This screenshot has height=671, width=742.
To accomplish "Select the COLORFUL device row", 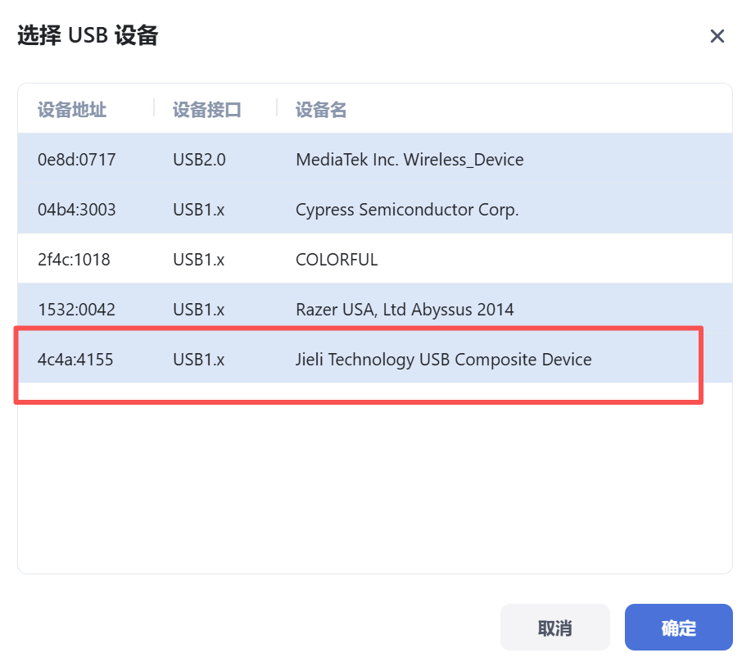I will pyautogui.click(x=337, y=260).
